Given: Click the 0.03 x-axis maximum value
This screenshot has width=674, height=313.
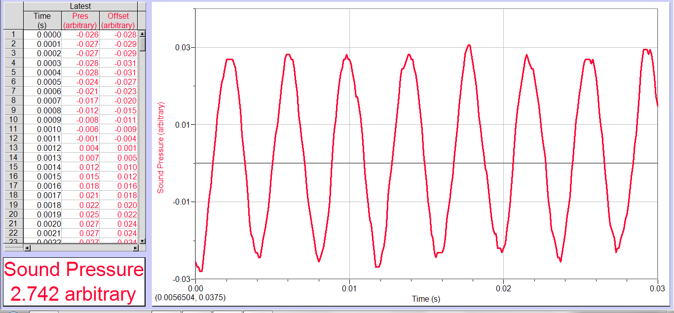Looking at the screenshot, I should [658, 288].
